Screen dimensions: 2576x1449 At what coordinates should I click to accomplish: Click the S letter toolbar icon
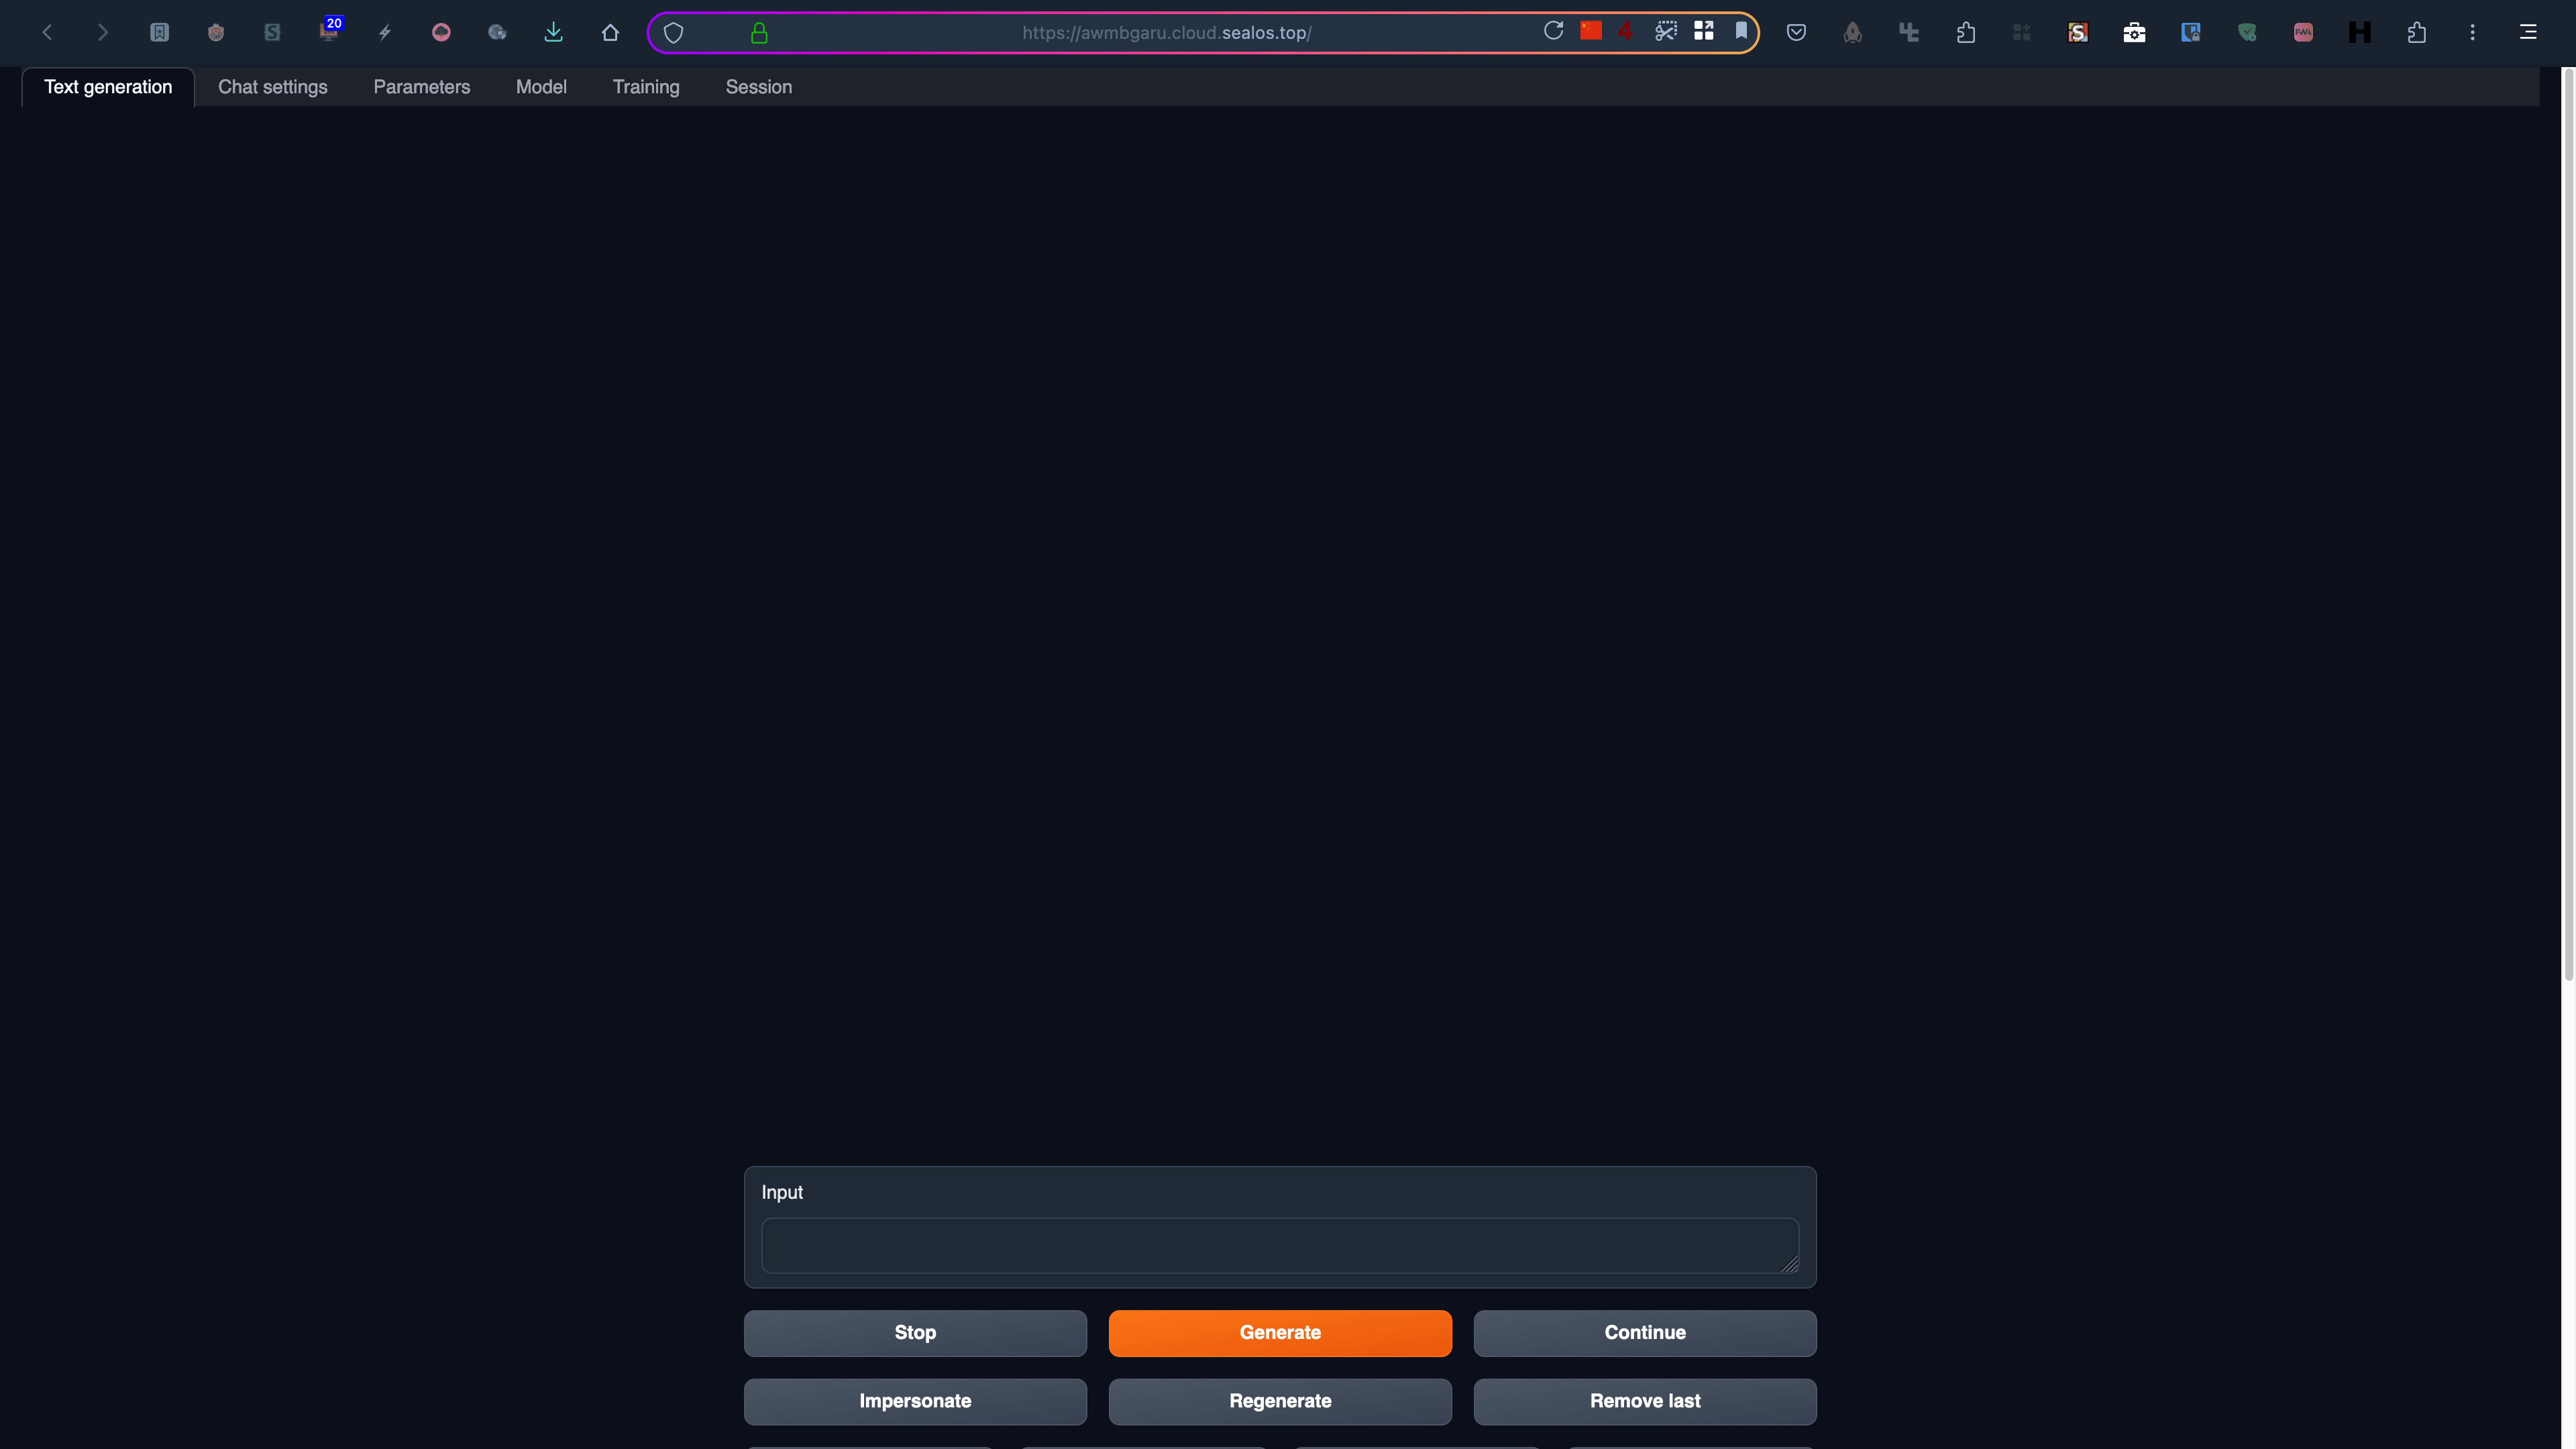(x=272, y=33)
